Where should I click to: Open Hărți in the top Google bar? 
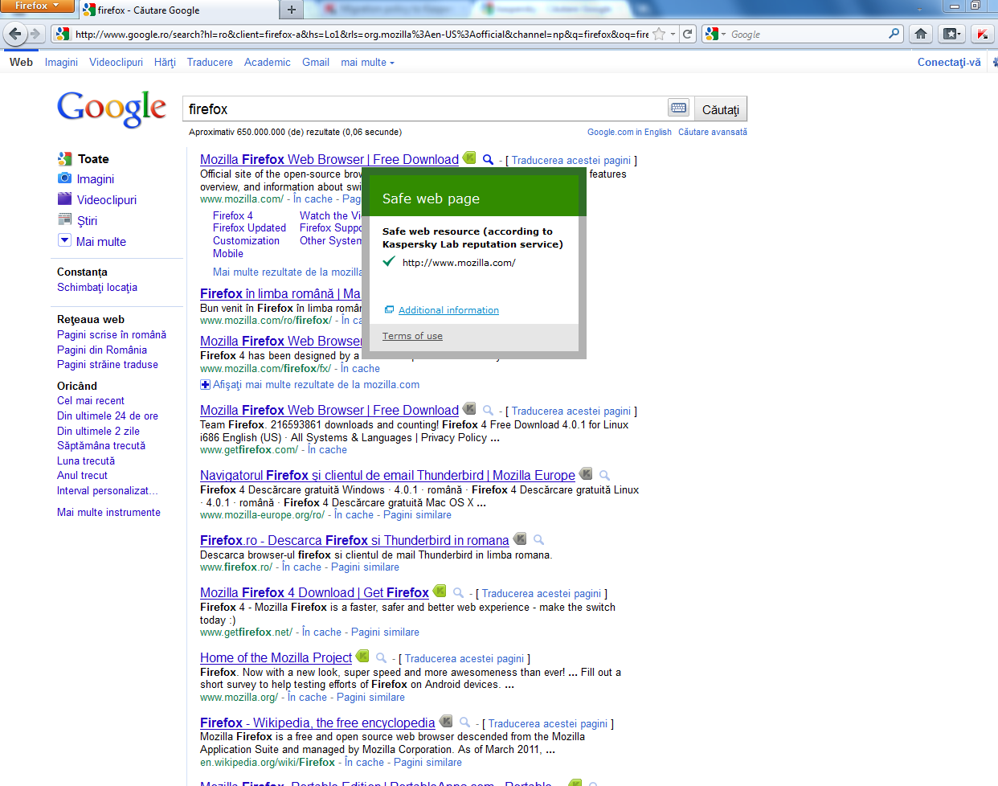point(165,62)
